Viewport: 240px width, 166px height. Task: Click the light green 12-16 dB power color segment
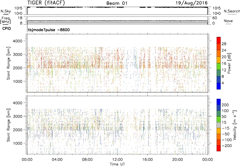(x=219, y=67)
